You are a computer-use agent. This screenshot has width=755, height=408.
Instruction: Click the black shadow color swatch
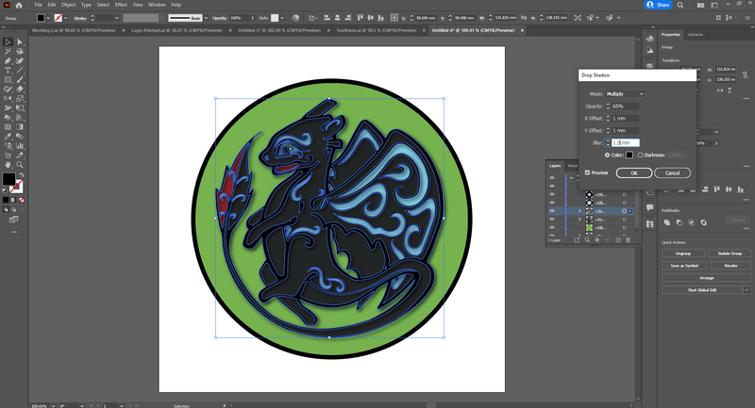point(629,155)
